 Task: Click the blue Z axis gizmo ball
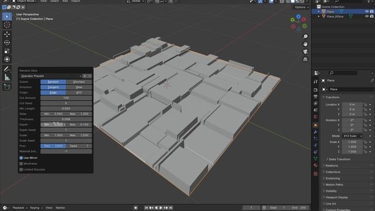coord(298,16)
